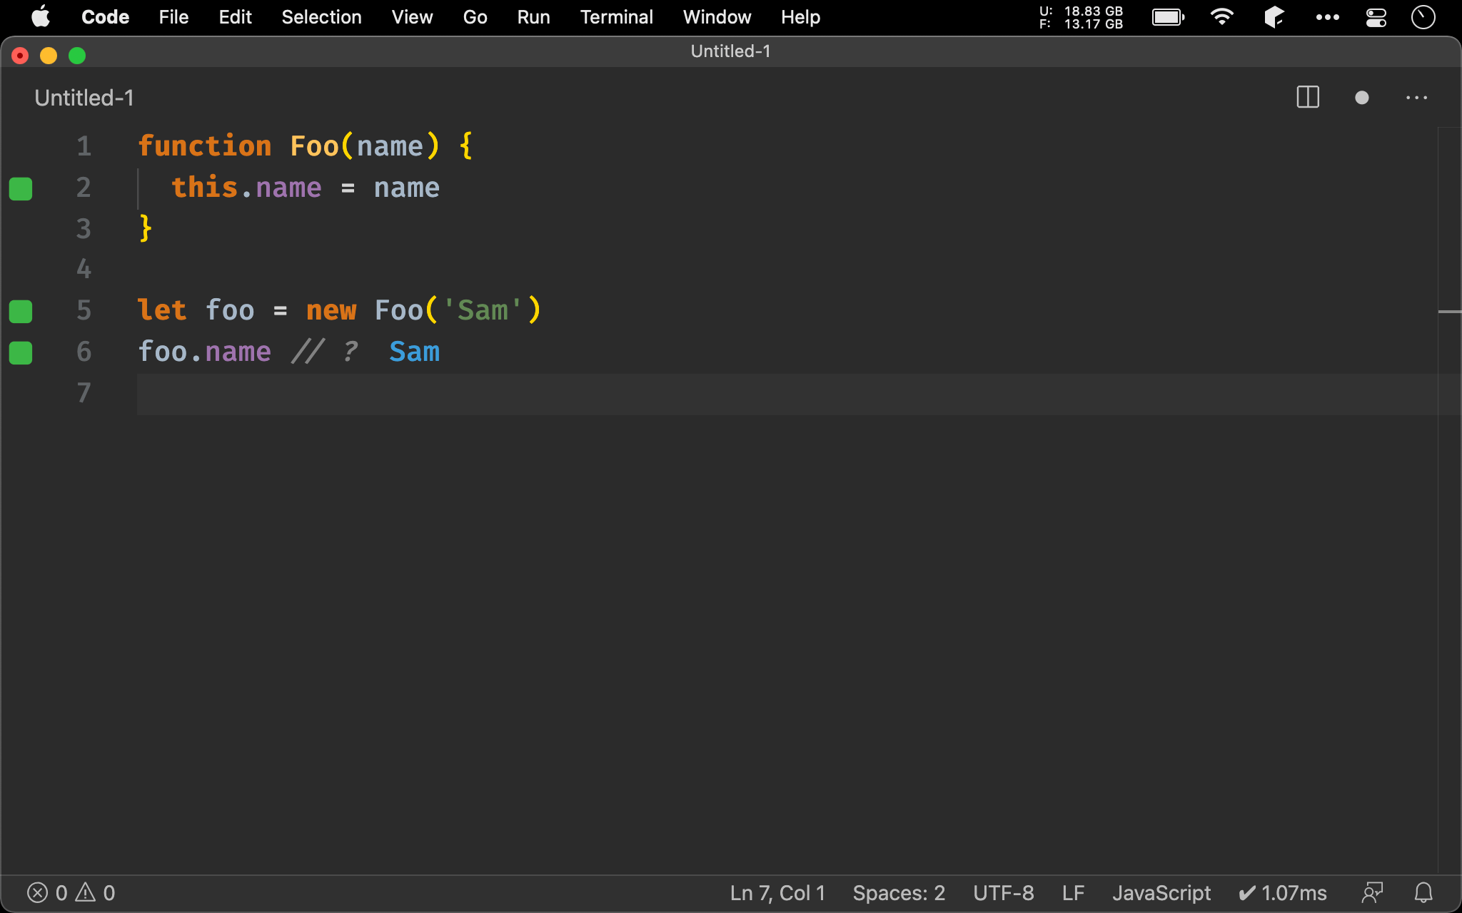Viewport: 1462px width, 913px height.
Task: Open errors and warnings problems indicator
Action: [71, 892]
